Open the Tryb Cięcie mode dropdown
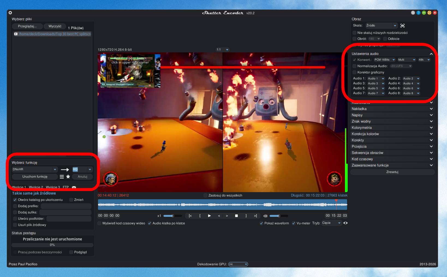This screenshot has width=447, height=277. pyautogui.click(x=332, y=223)
